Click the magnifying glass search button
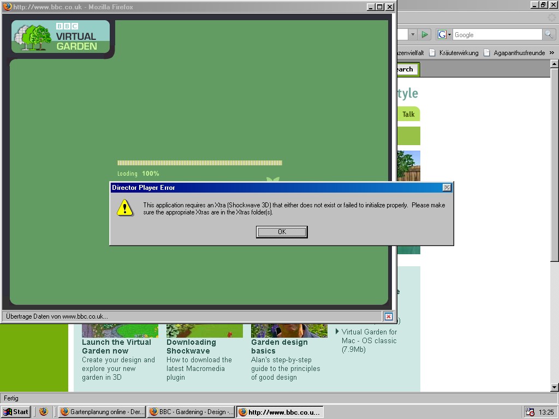The width and height of the screenshot is (559, 419). click(x=549, y=34)
